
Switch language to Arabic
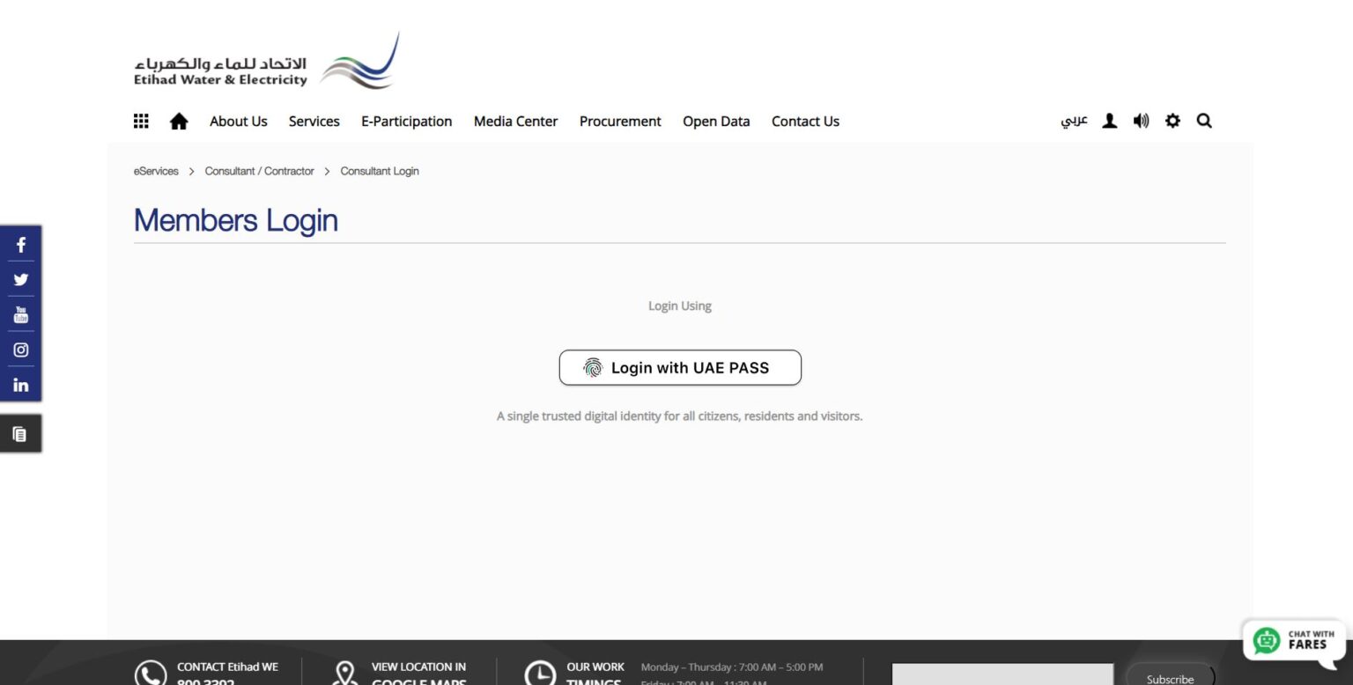tap(1074, 122)
